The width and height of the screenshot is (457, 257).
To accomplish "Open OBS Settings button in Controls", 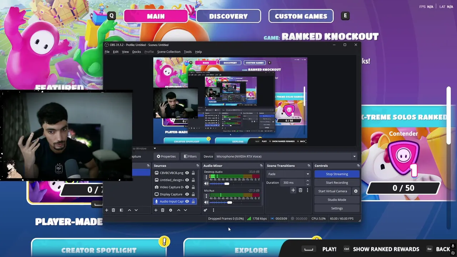I will (337, 208).
